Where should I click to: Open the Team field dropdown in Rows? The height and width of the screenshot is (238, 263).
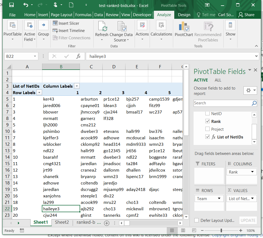pyautogui.click(x=219, y=199)
